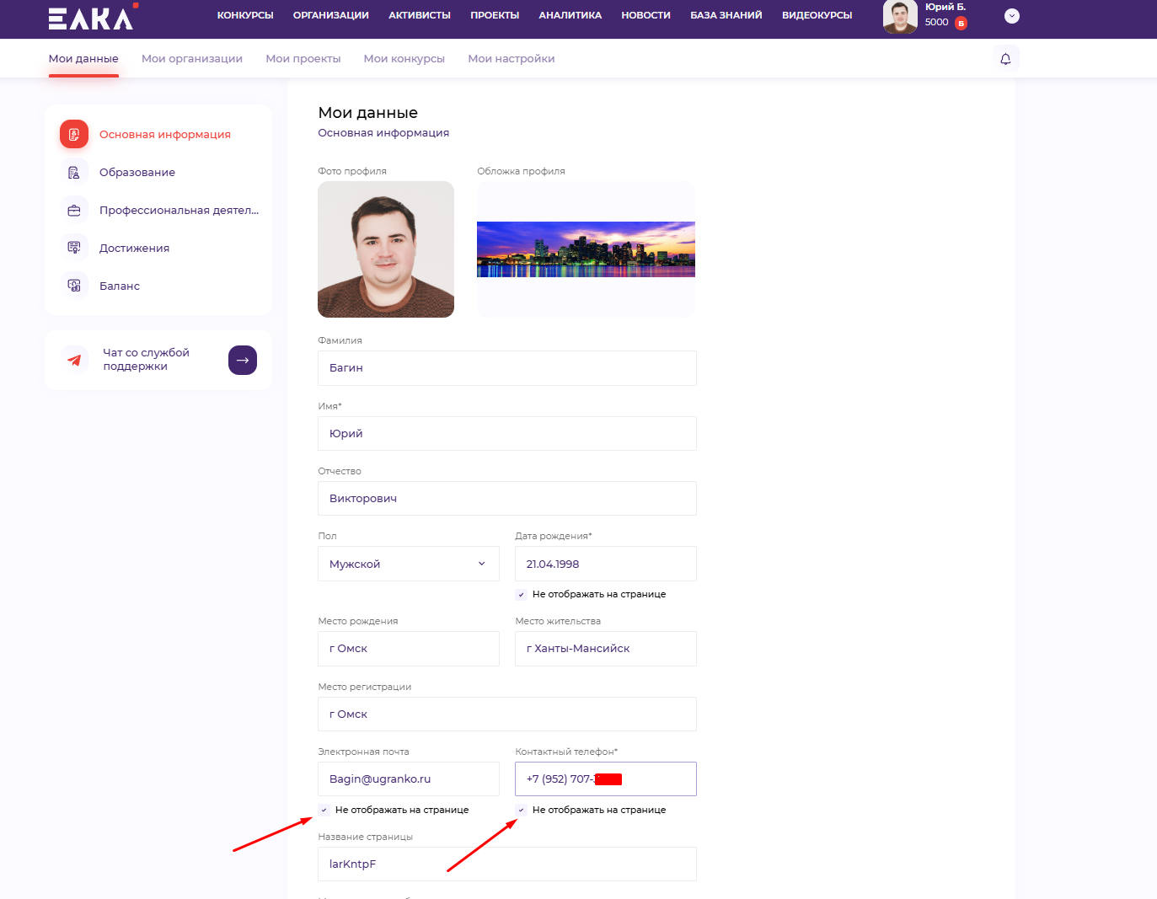
Task: Open the Баланс sidebar icon
Action: click(74, 286)
